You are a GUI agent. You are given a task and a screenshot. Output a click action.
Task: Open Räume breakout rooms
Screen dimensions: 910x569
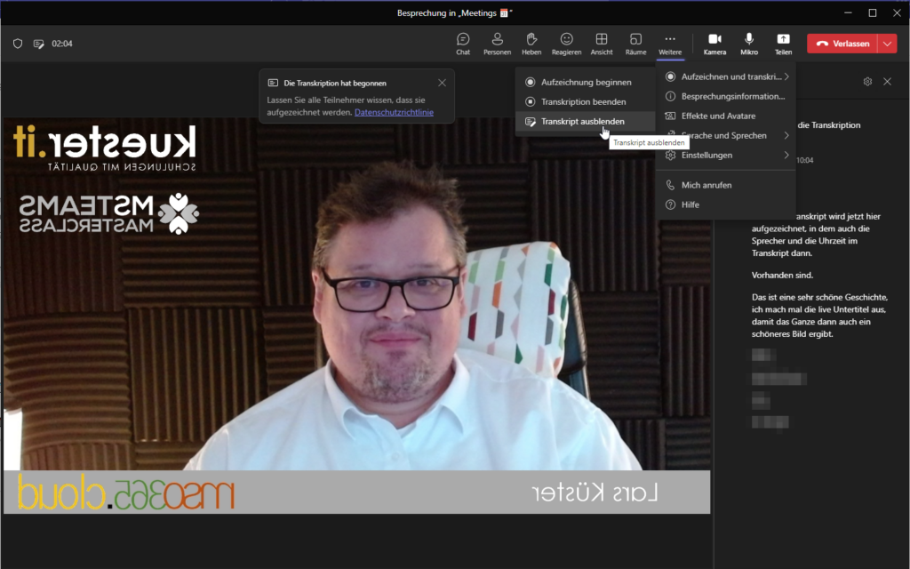[x=635, y=44]
